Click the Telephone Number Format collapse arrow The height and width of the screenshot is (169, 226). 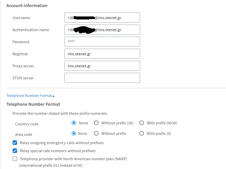coord(53,96)
